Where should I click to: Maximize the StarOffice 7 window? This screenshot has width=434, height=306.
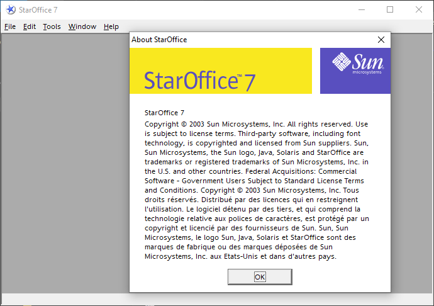point(390,9)
